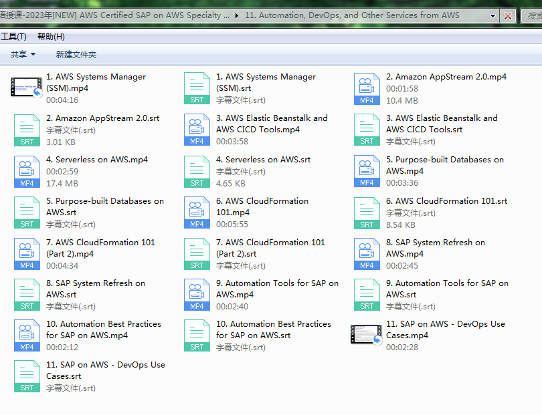Image resolution: width=542 pixels, height=415 pixels.
Task: Click the 3.01 KB size of AppStream 2.0.srt
Action: tap(61, 142)
